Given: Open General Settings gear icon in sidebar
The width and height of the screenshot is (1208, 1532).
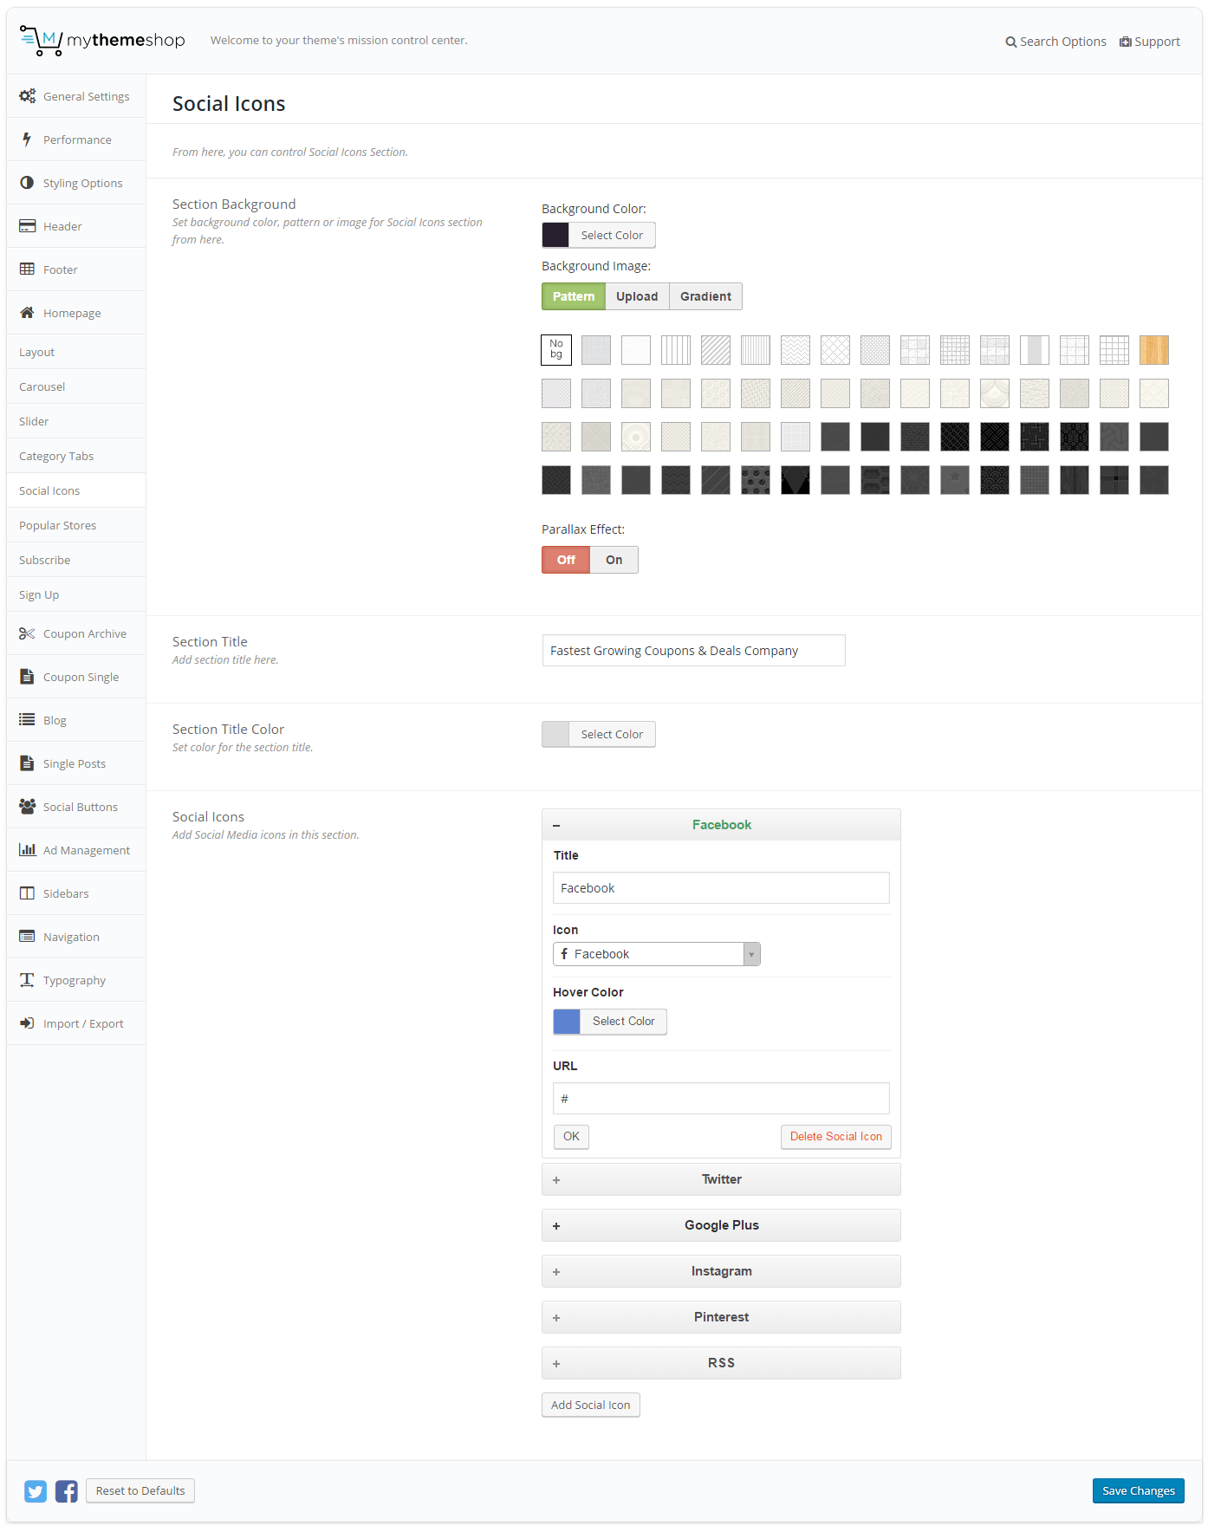Looking at the screenshot, I should pos(28,96).
